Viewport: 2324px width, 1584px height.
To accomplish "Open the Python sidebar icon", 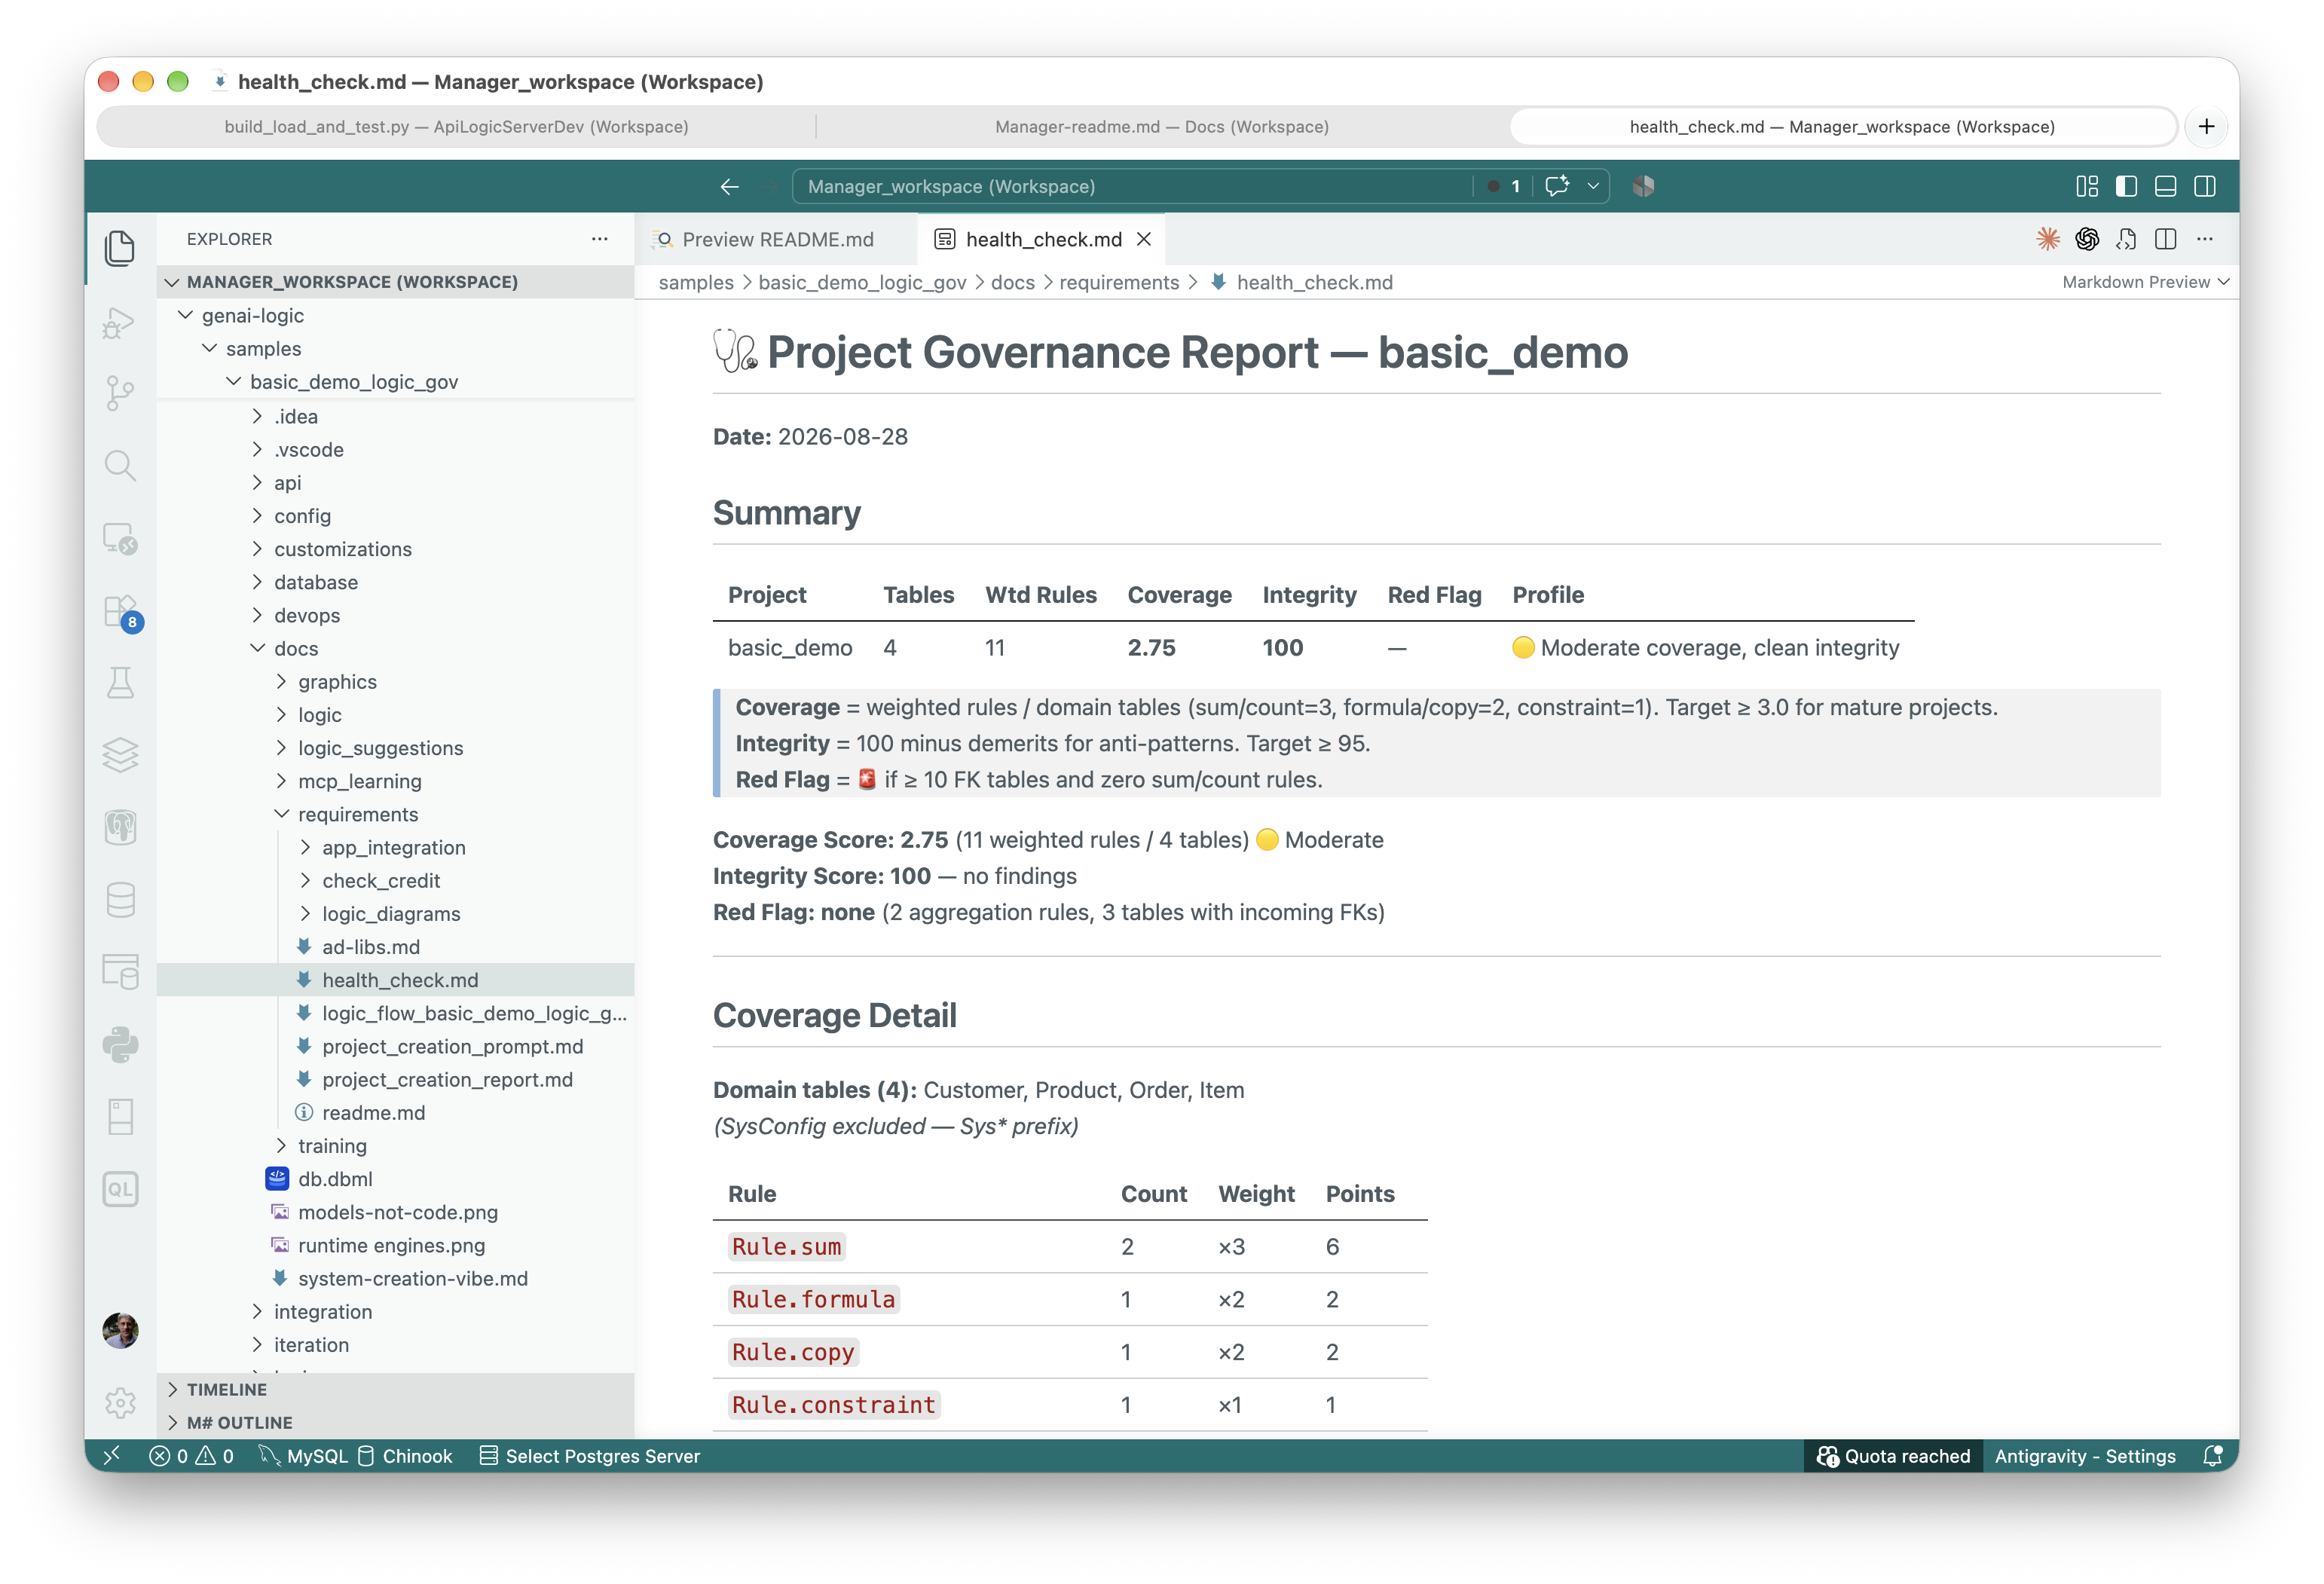I will tap(120, 1045).
